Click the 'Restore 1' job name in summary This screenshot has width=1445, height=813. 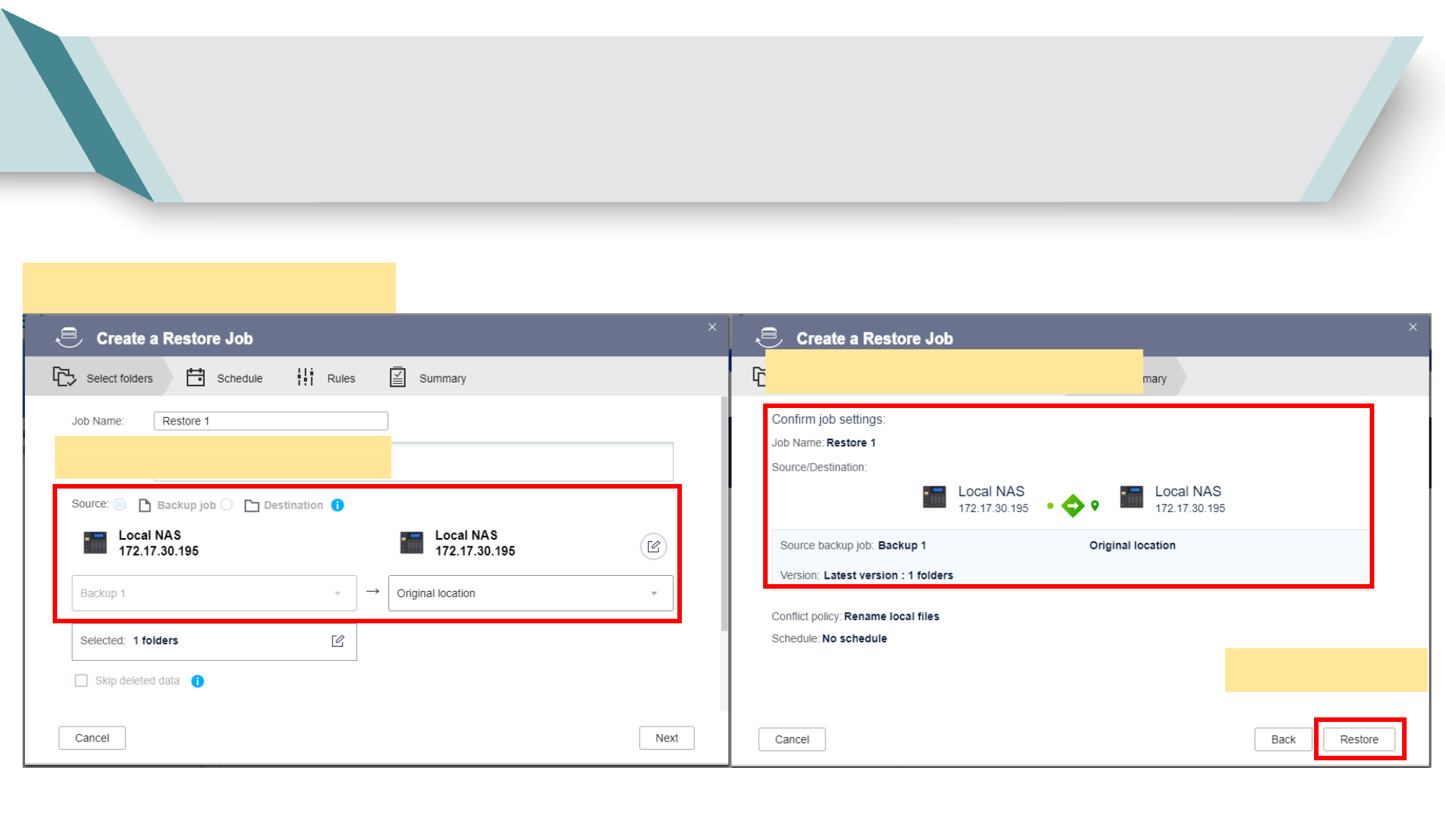click(x=850, y=443)
